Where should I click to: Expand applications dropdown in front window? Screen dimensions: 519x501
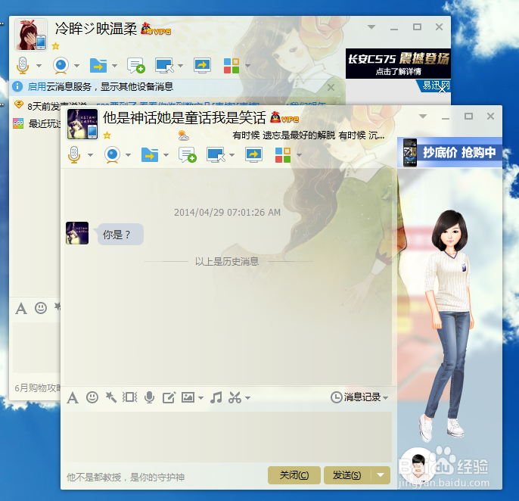pyautogui.click(x=300, y=155)
